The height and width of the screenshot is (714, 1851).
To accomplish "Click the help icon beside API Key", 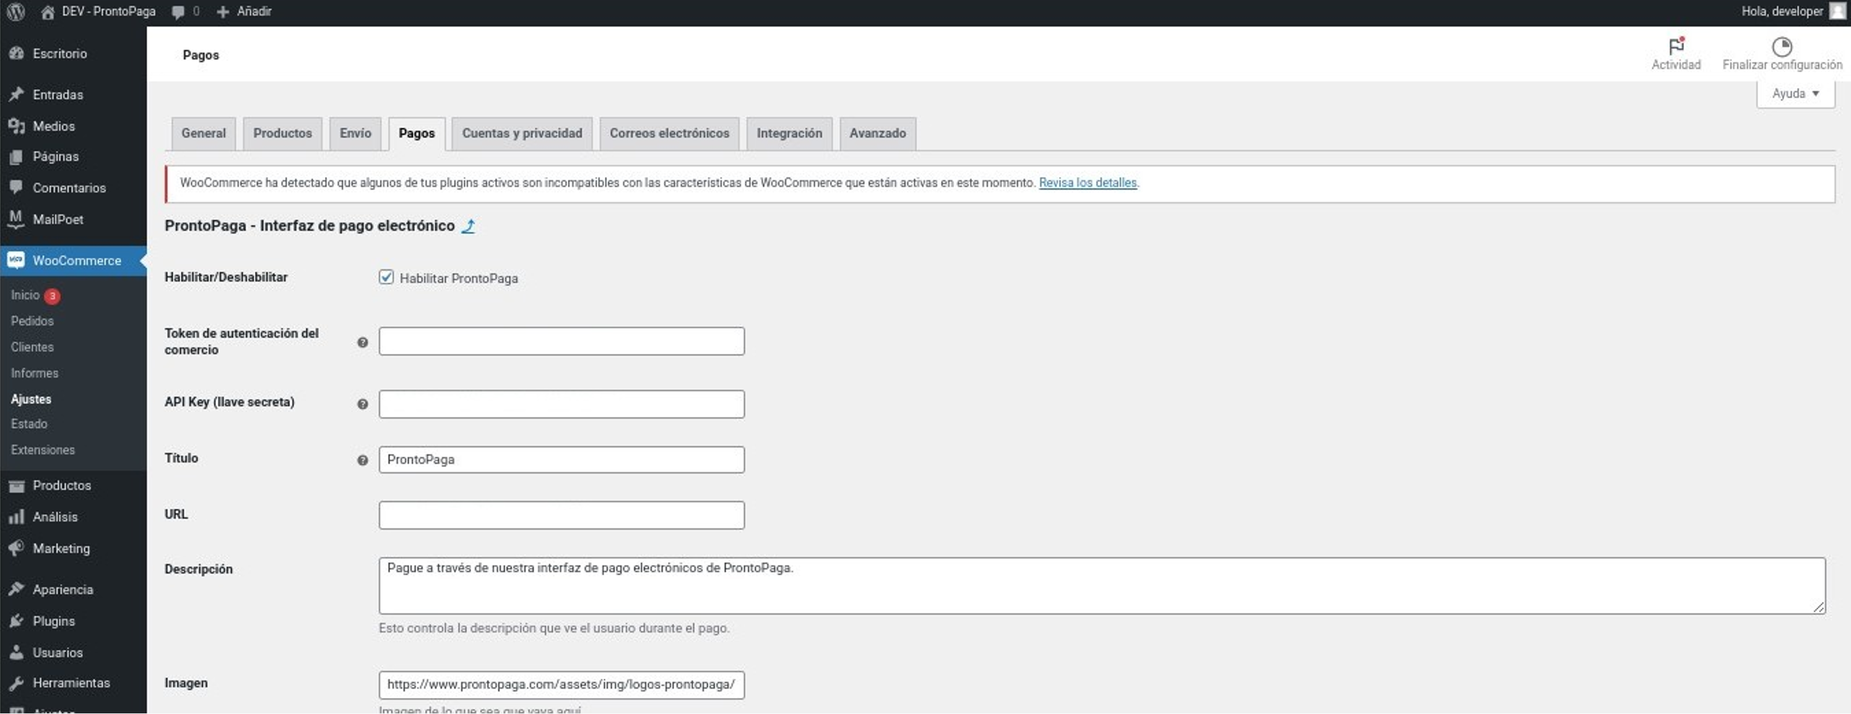I will (363, 405).
